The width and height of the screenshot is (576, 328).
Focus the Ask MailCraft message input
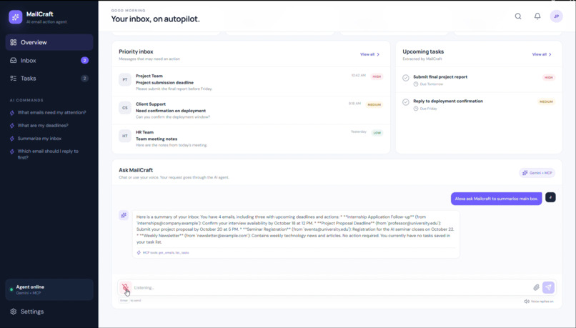[332, 287]
